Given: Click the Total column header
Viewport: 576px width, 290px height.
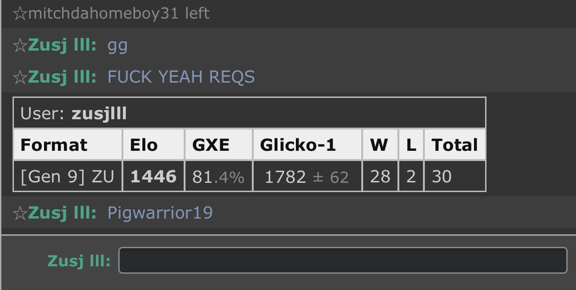Looking at the screenshot, I should click(455, 145).
